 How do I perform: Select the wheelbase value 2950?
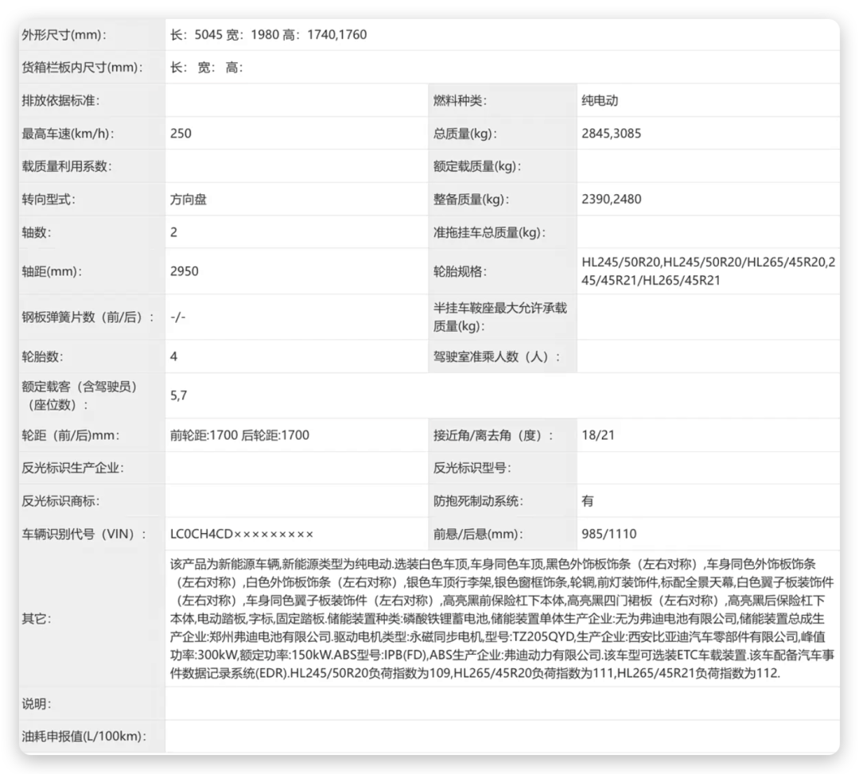coord(185,271)
